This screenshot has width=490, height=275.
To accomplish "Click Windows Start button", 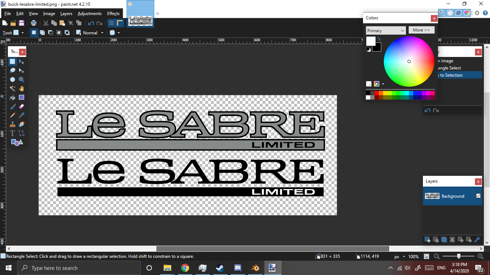I will point(8,268).
